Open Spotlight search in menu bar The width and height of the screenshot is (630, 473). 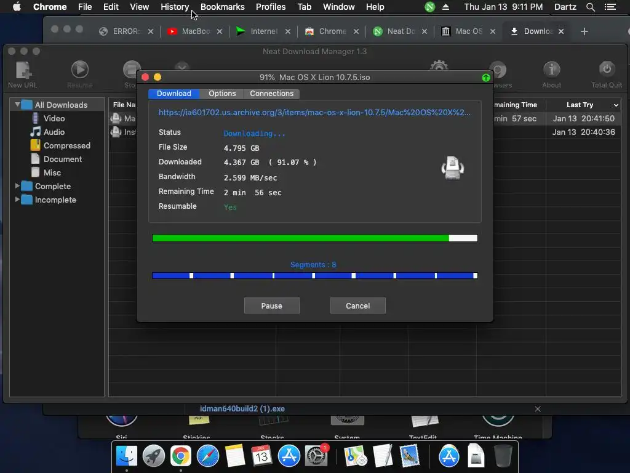point(590,7)
